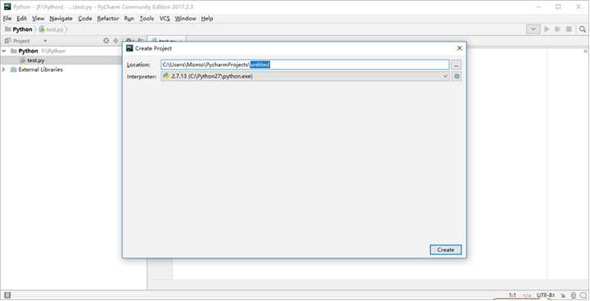Open the Run menu
590x301 pixels.
[x=129, y=19]
